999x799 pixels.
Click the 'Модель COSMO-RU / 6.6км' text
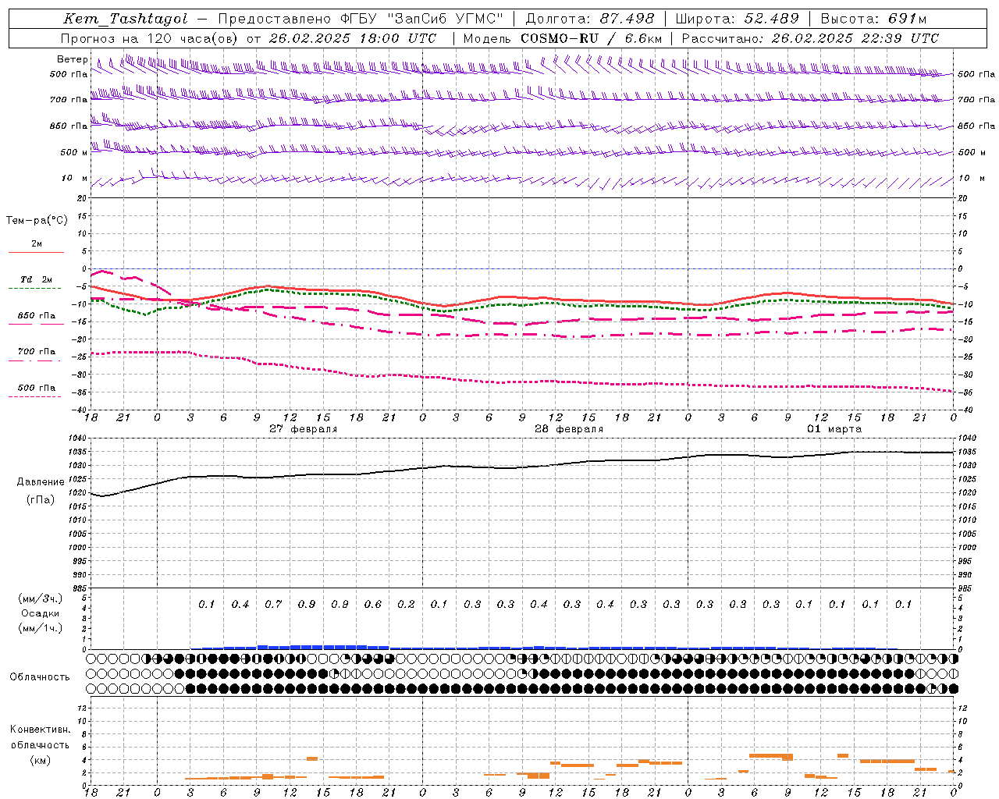pyautogui.click(x=563, y=38)
